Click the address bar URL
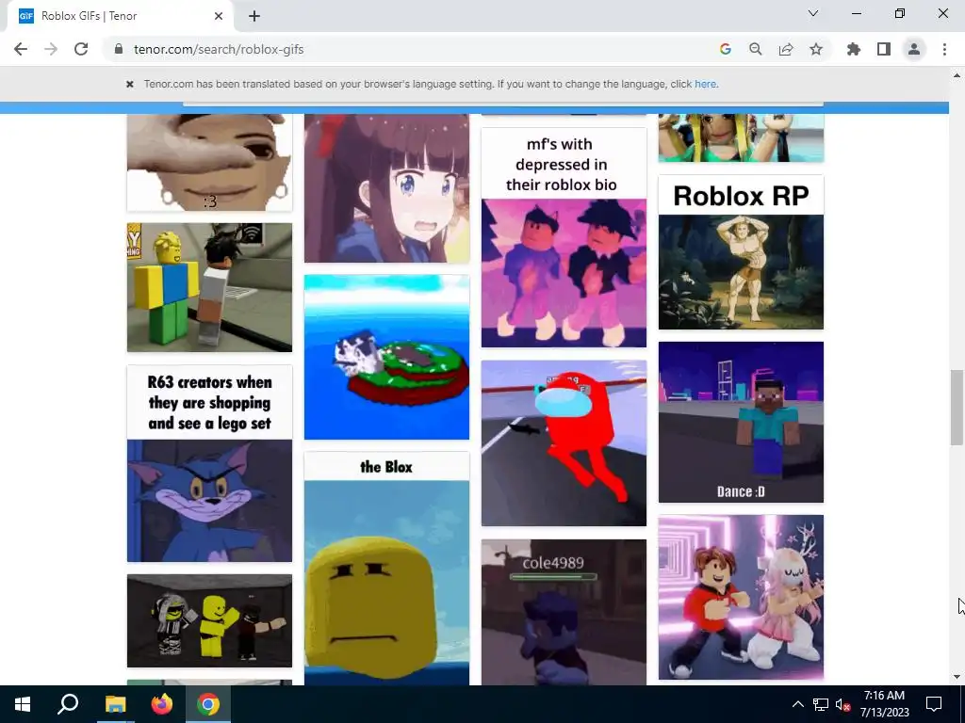The height and width of the screenshot is (723, 965). pyautogui.click(x=219, y=49)
